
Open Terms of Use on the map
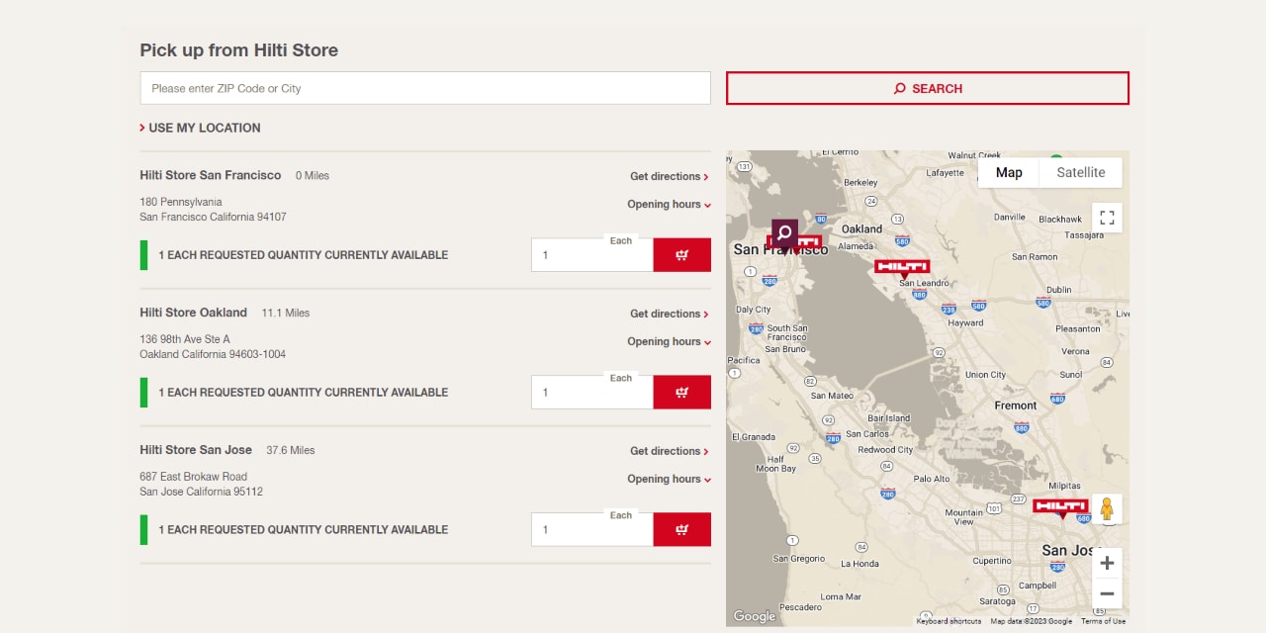tap(1102, 621)
